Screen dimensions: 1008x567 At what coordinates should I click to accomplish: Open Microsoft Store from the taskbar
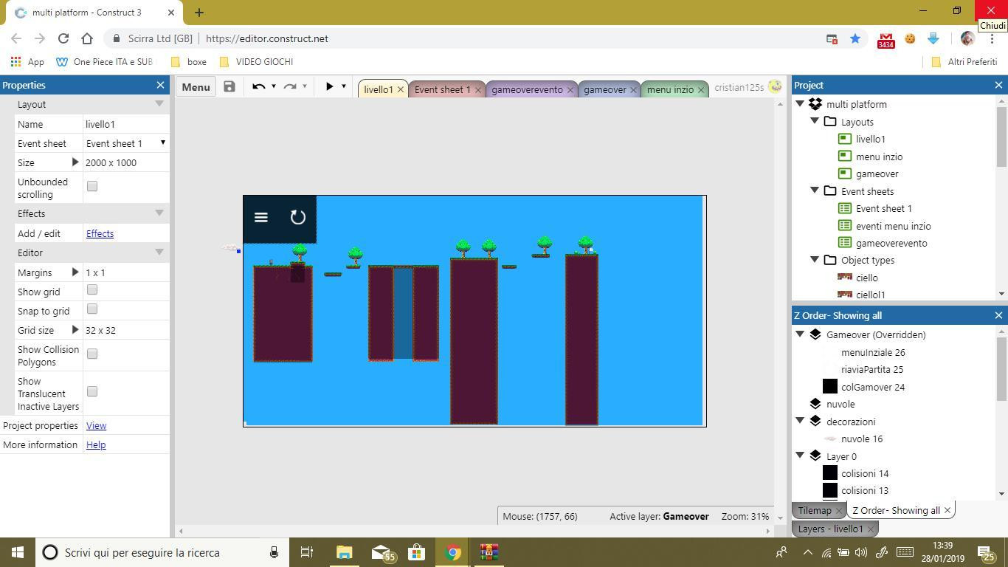point(417,552)
